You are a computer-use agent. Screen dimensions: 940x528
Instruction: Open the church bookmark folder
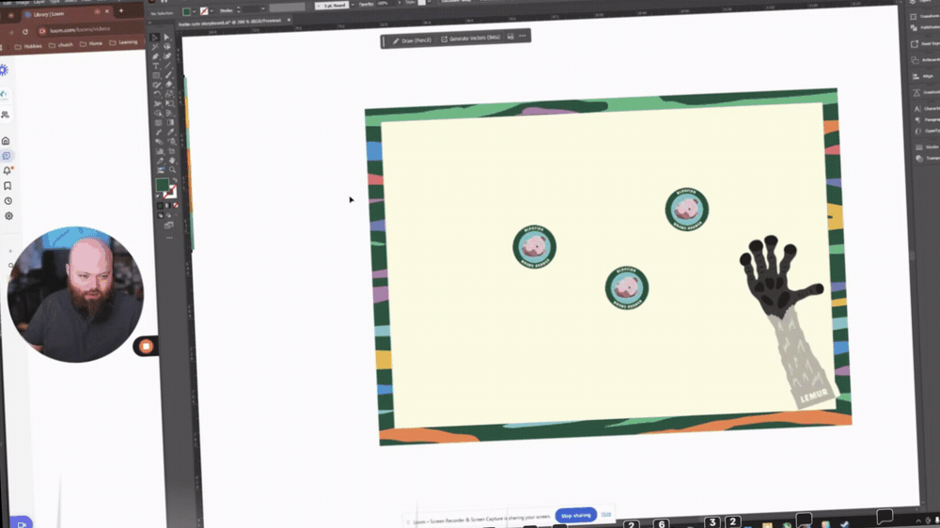[61, 45]
